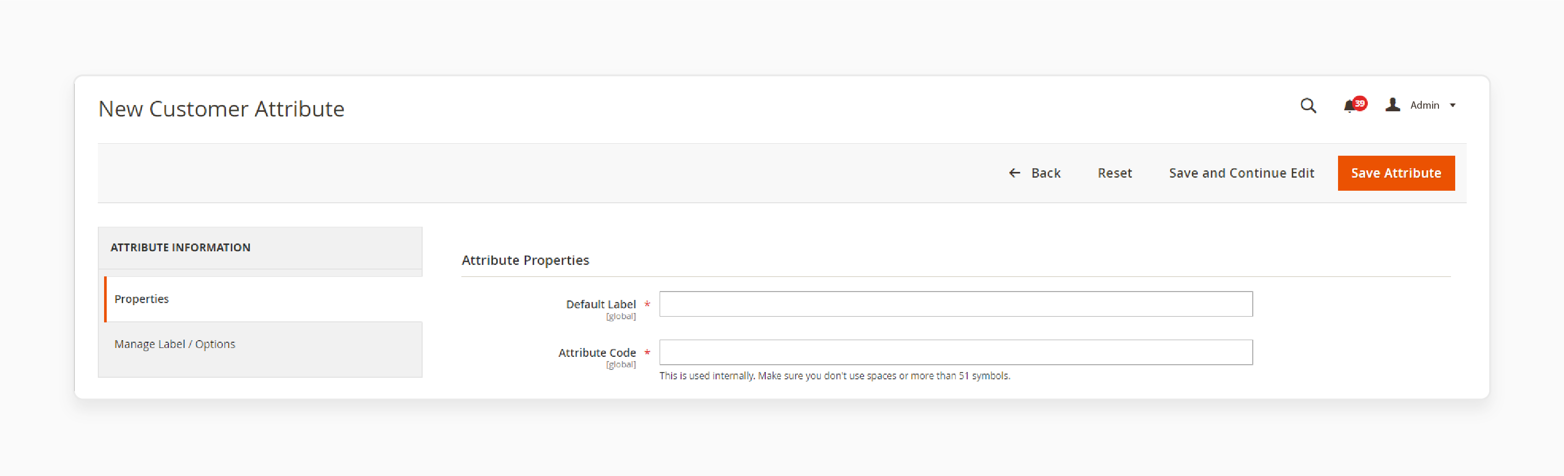
Task: Click the 'Default Label' field label
Action: (600, 305)
